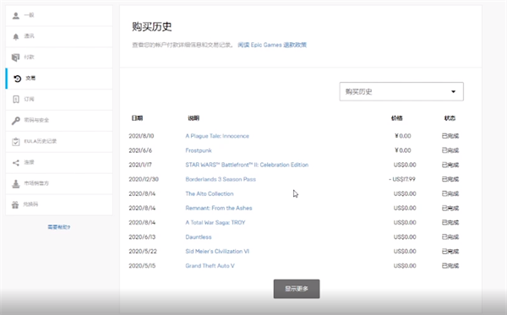
Task: Open STAR WARS Battlefront II: Celebration Edition
Action: (x=247, y=165)
